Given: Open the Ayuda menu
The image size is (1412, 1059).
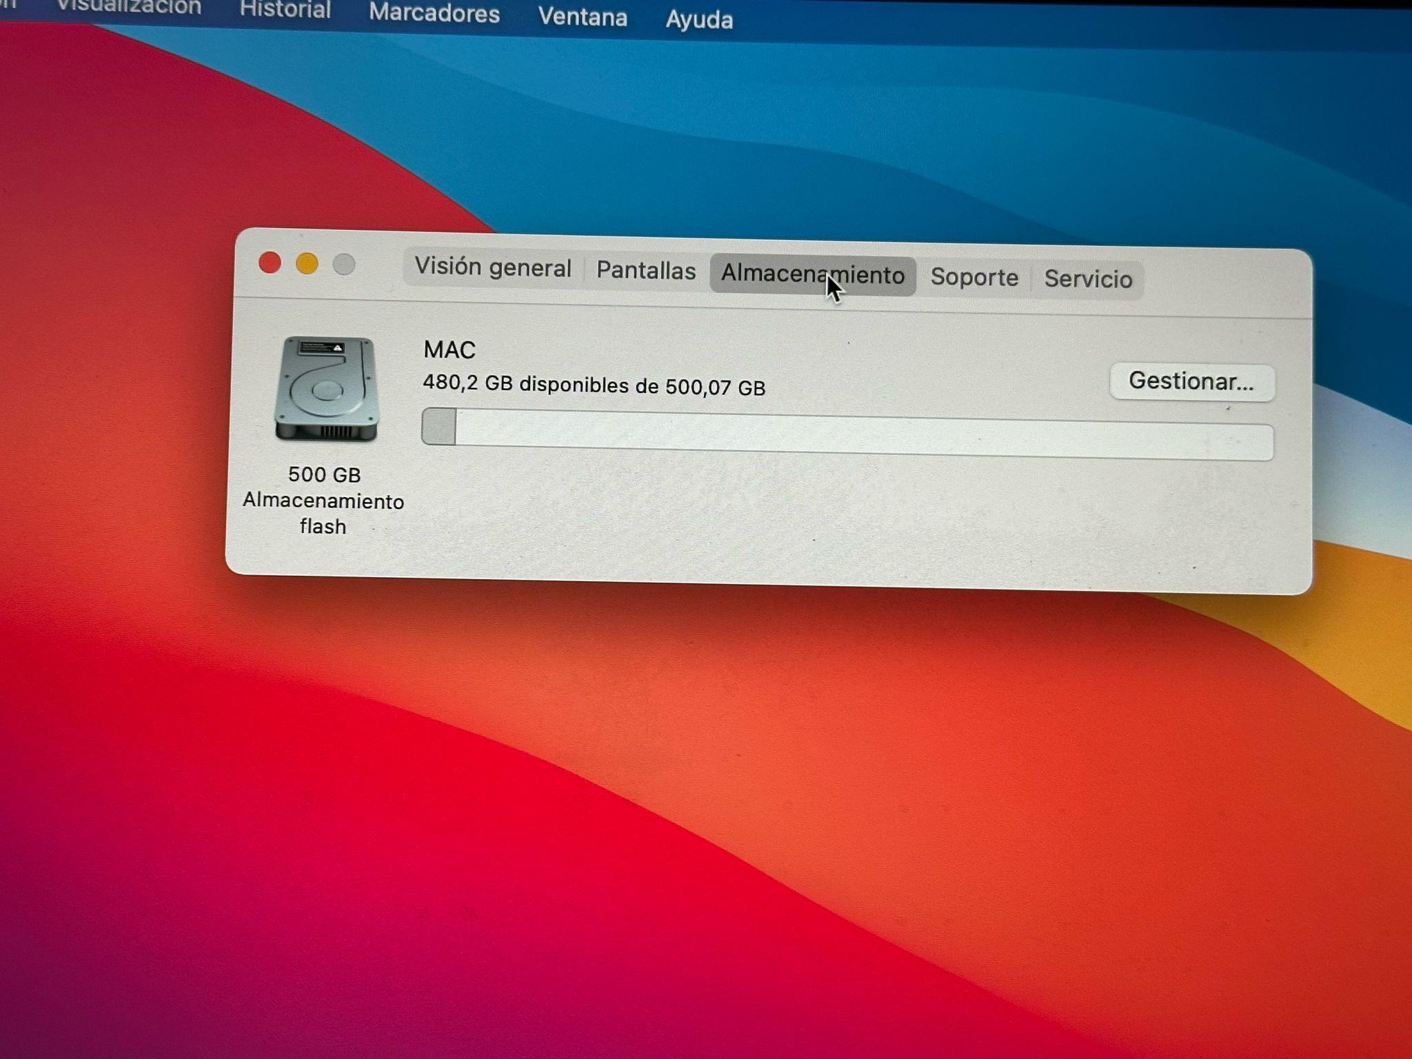Looking at the screenshot, I should tap(698, 19).
